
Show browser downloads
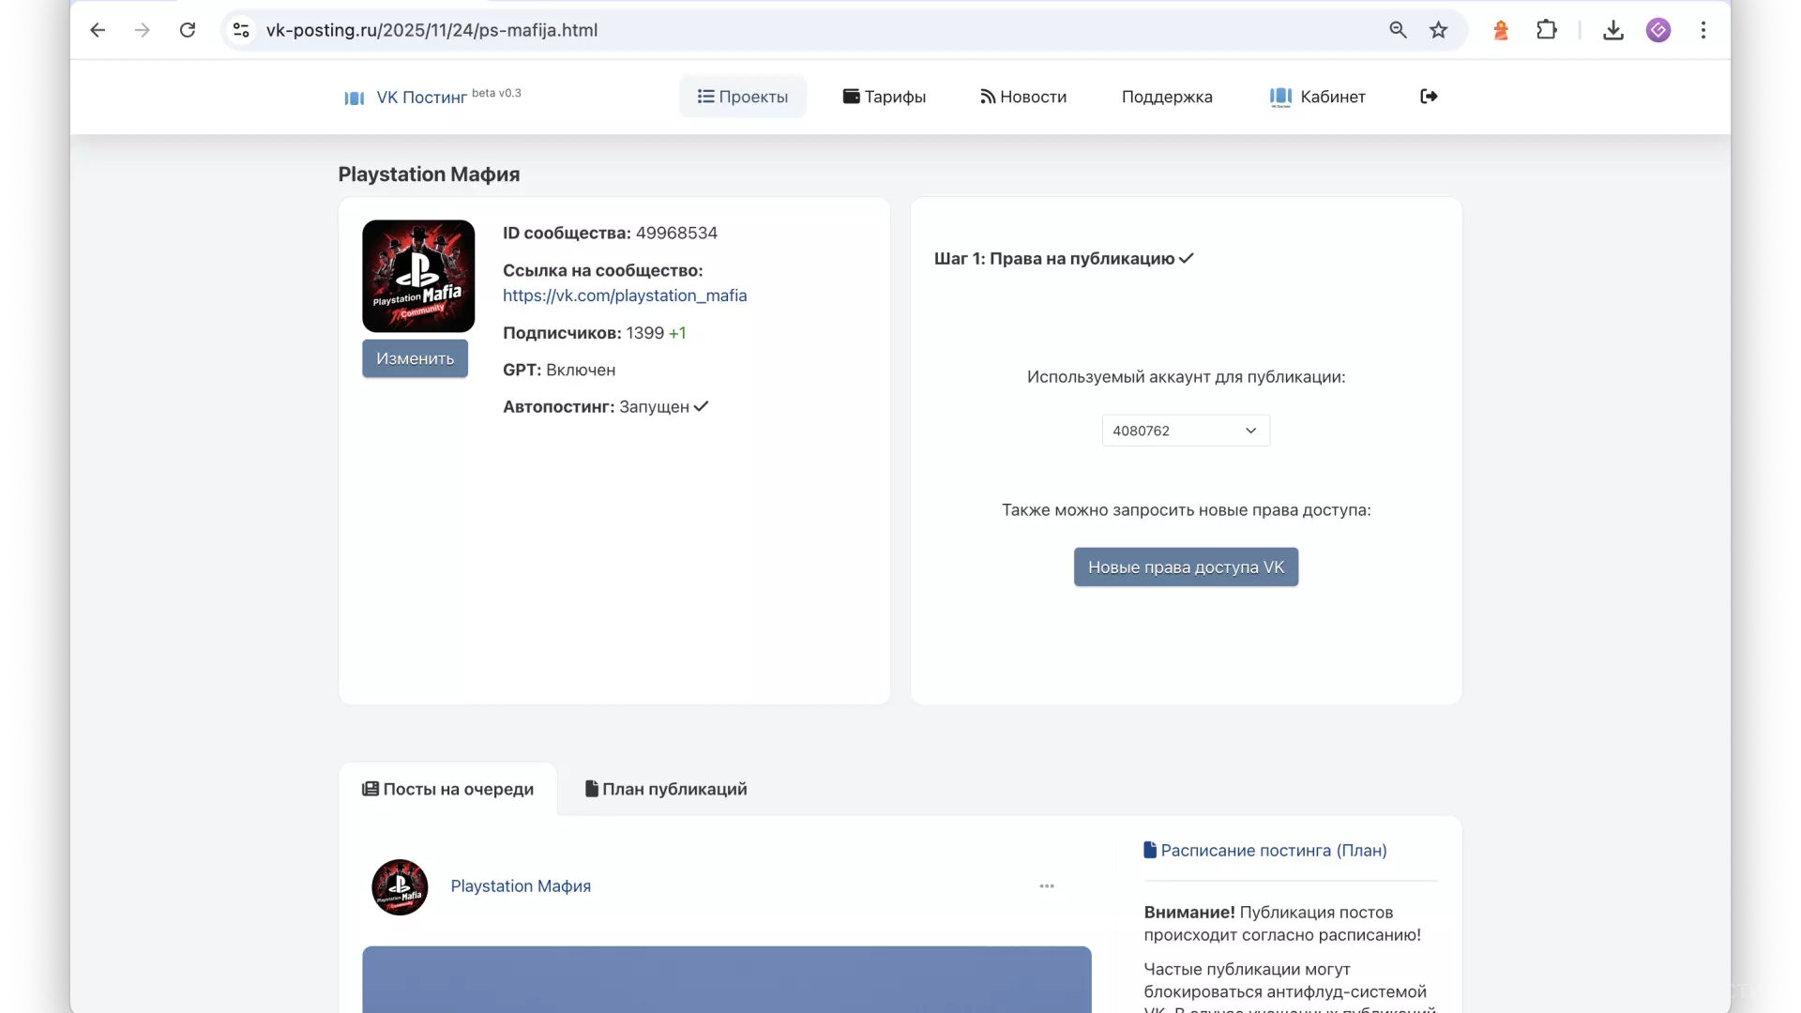coord(1613,30)
